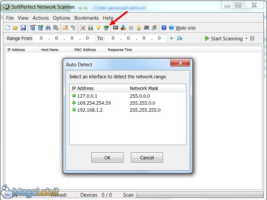Image resolution: width=267 pixels, height=200 pixels.
Task: Click the New document toolbar icon
Action: 8,28
